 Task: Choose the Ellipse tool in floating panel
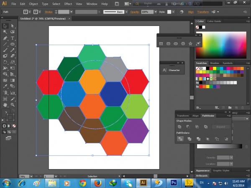pyautogui.click(x=175, y=43)
